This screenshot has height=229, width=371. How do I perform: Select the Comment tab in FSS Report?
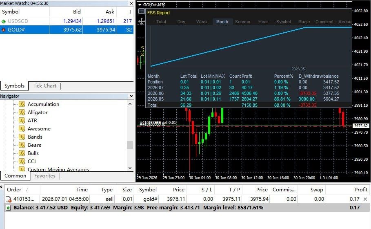coord(324,22)
